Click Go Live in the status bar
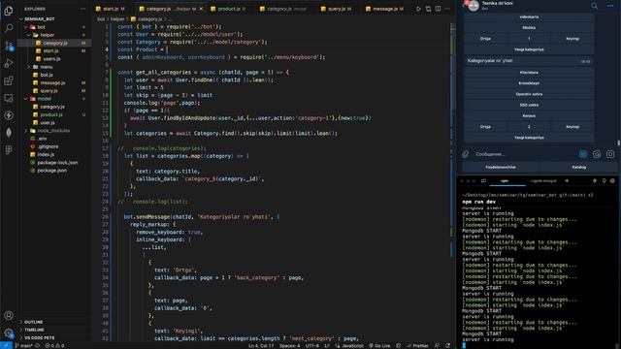Image resolution: width=621 pixels, height=349 pixels. tap(379, 346)
